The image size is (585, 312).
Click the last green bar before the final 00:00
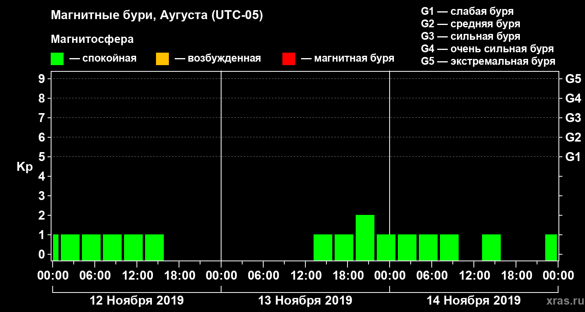[x=551, y=247]
